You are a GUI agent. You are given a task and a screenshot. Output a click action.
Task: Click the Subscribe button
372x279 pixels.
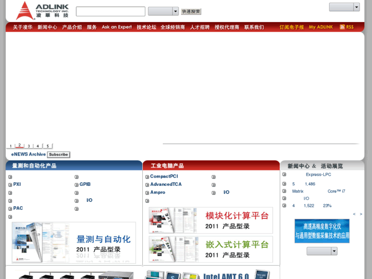click(x=59, y=155)
